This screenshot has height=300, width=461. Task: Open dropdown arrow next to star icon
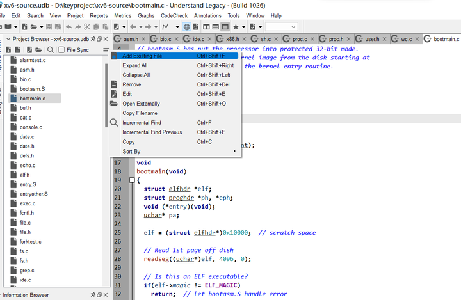coord(244,27)
